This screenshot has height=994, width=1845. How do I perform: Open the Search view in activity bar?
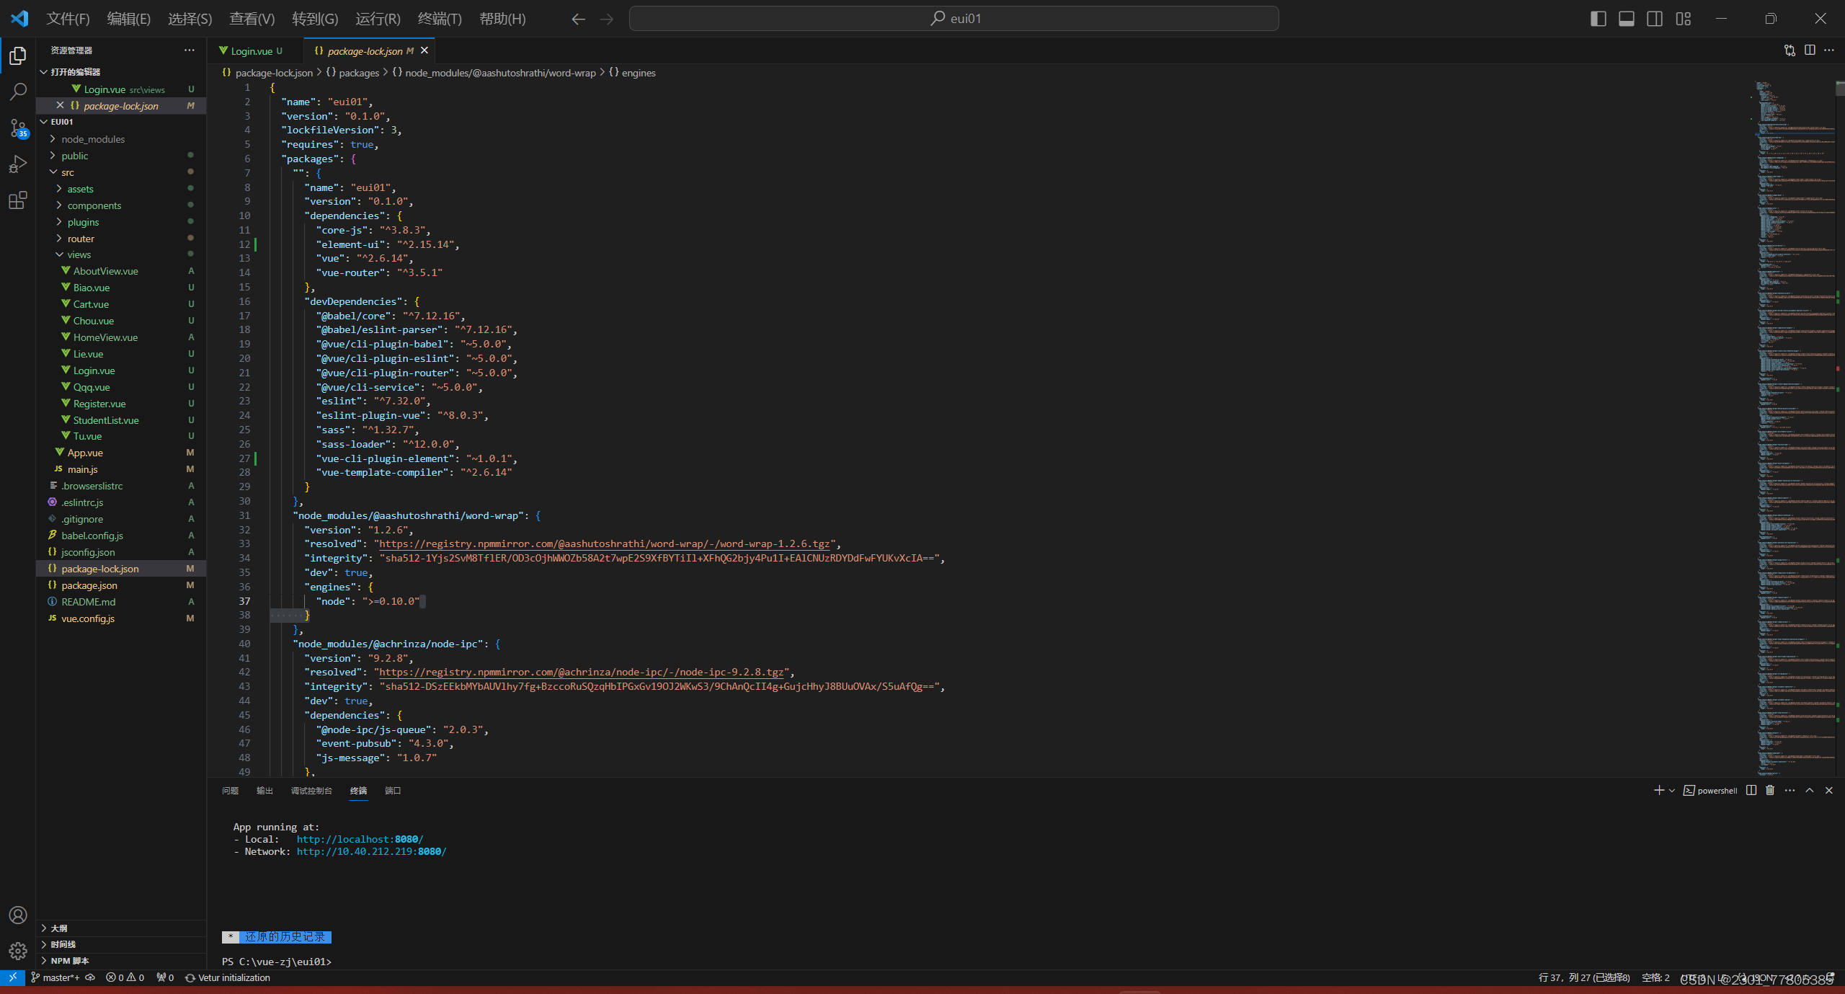pyautogui.click(x=18, y=92)
